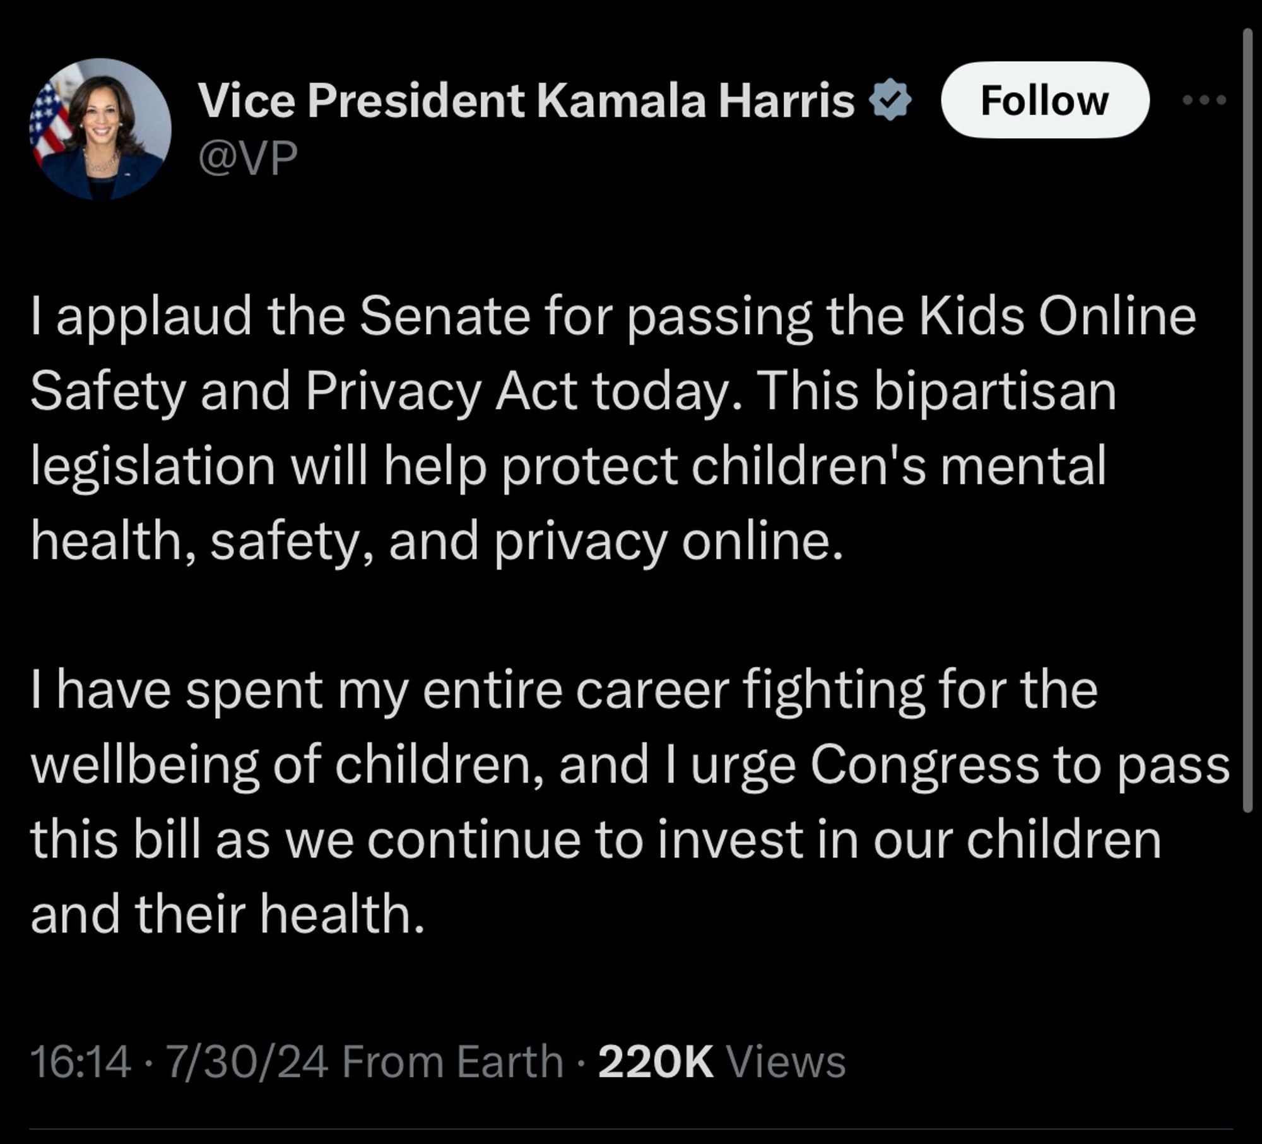Click the Views label beside the count
1262x1144 pixels.
786,1061
